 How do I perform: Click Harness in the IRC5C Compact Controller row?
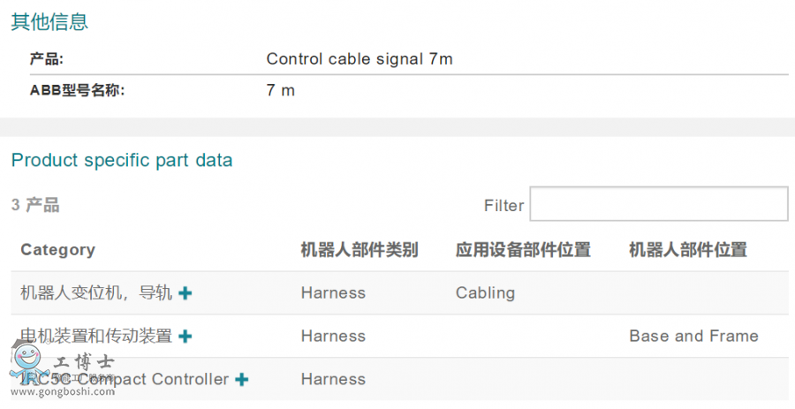point(333,380)
